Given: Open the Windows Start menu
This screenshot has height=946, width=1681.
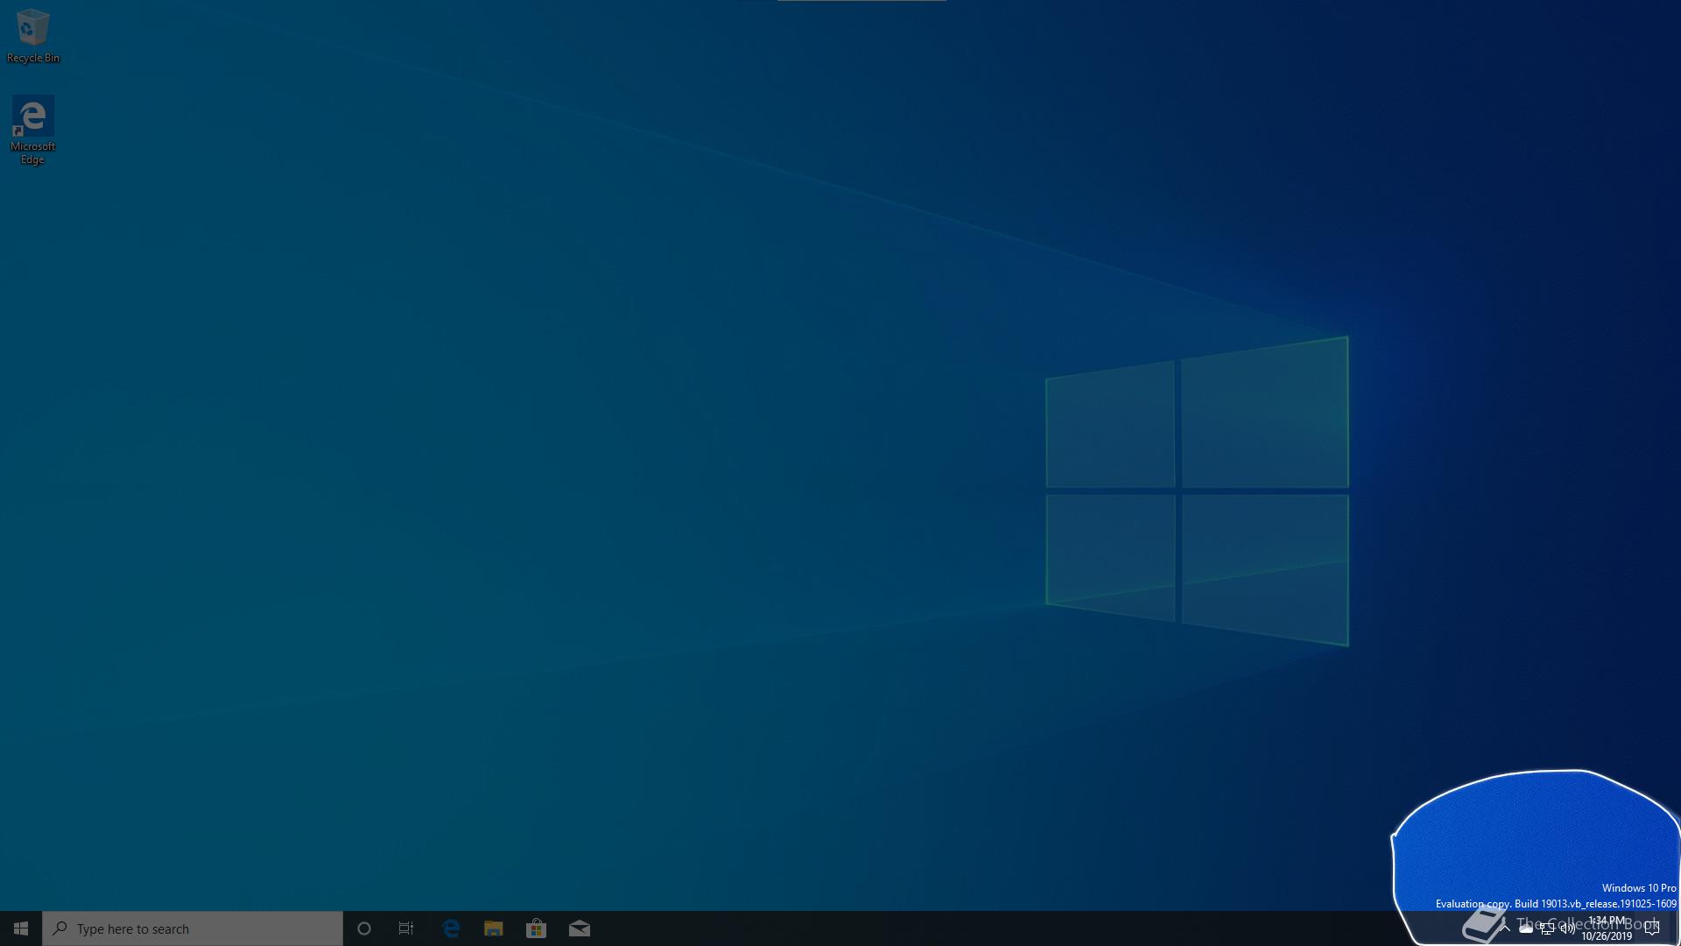Looking at the screenshot, I should (x=21, y=928).
